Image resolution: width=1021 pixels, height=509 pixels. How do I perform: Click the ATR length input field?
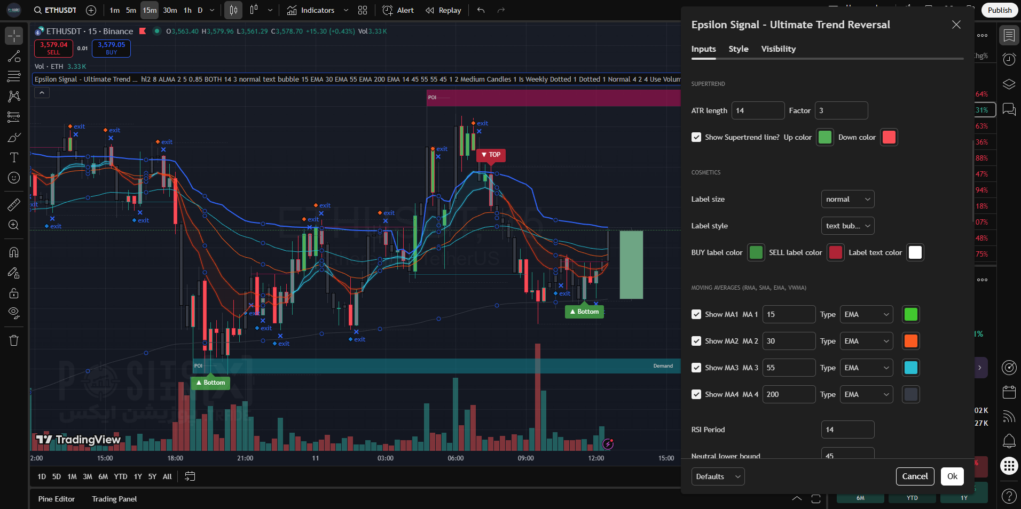pyautogui.click(x=757, y=110)
